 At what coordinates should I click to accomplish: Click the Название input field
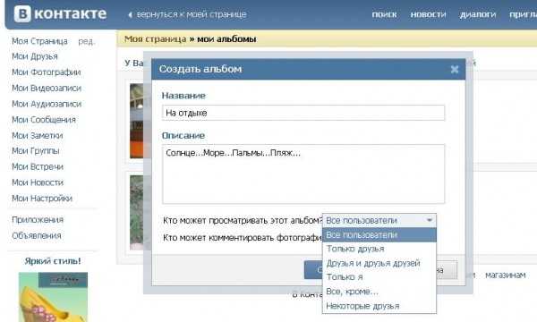point(303,113)
